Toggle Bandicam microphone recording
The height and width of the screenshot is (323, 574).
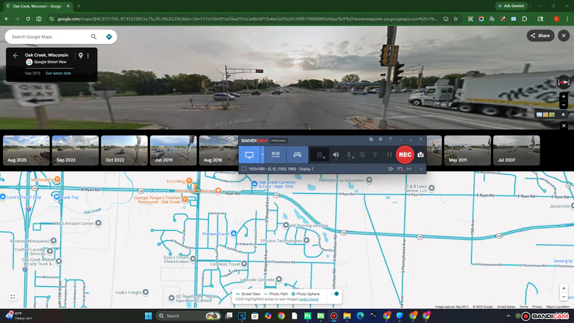[x=350, y=155]
